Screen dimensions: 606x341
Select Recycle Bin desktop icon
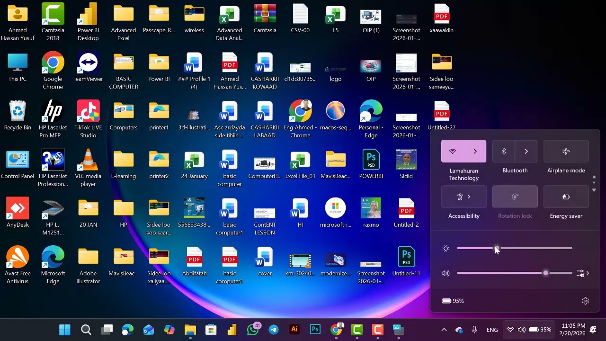[x=18, y=116]
